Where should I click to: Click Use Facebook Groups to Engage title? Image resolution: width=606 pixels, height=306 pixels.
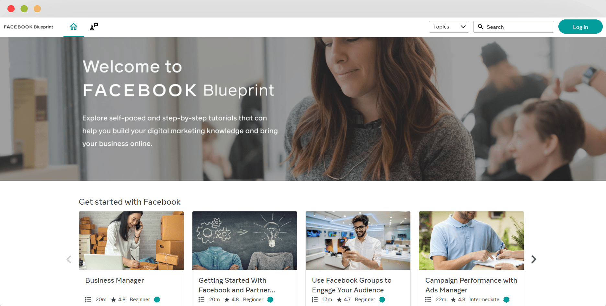pyautogui.click(x=352, y=285)
